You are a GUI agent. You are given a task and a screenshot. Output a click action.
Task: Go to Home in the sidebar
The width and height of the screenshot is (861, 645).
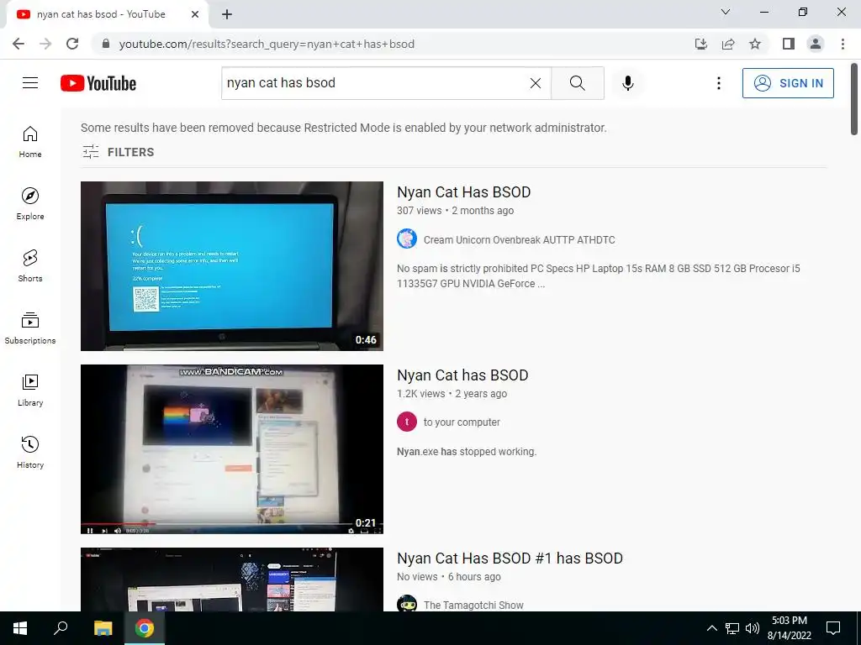pyautogui.click(x=30, y=142)
